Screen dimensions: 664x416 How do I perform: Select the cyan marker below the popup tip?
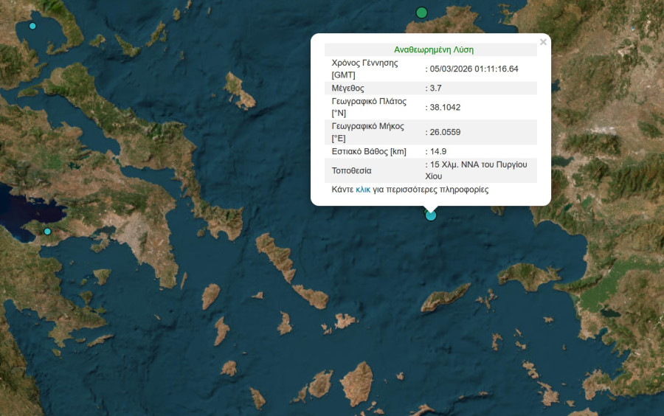pyautogui.click(x=431, y=215)
